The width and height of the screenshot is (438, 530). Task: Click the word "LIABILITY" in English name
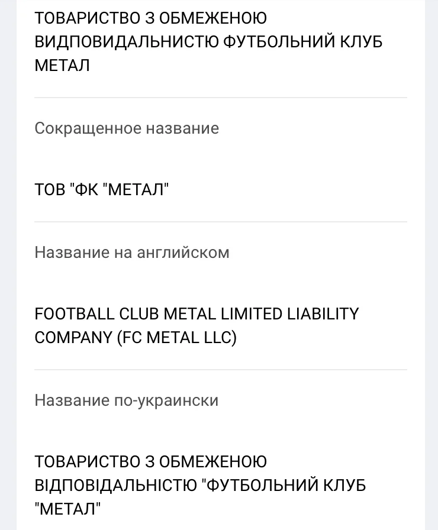(x=323, y=314)
